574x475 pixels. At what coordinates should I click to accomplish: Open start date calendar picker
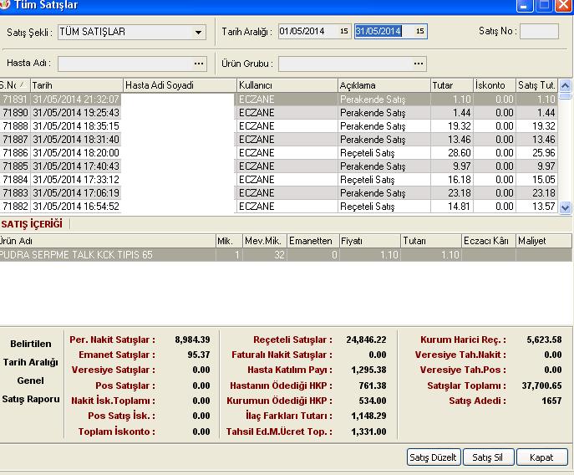(343, 32)
